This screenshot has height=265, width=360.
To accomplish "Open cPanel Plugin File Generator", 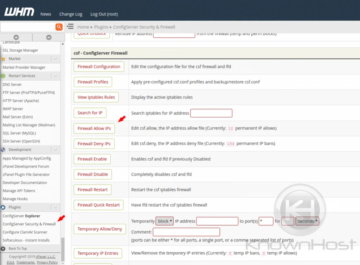I will (x=26, y=175).
